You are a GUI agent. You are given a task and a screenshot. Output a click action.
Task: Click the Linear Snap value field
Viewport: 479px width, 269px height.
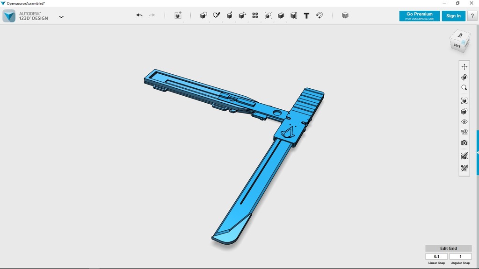point(436,256)
